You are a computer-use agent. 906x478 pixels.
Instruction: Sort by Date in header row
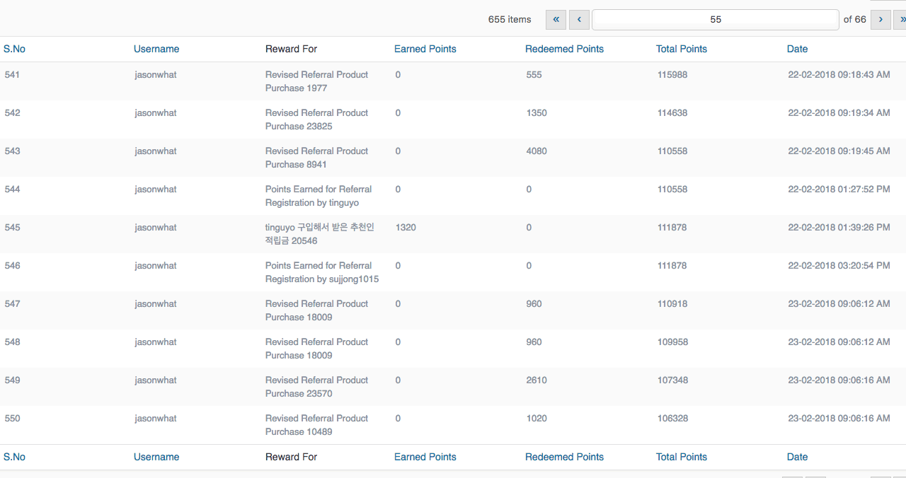797,49
